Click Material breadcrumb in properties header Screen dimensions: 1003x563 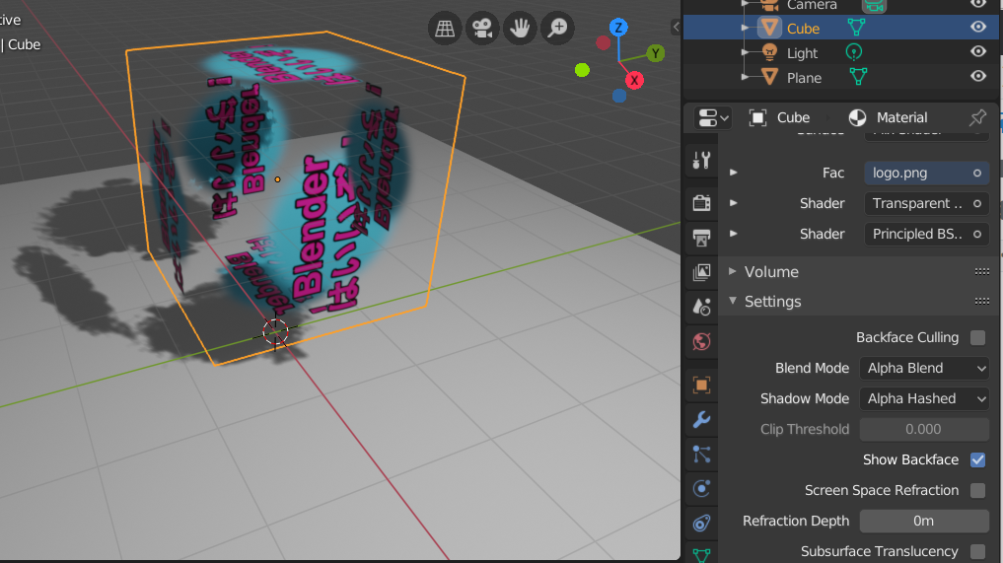pyautogui.click(x=888, y=117)
